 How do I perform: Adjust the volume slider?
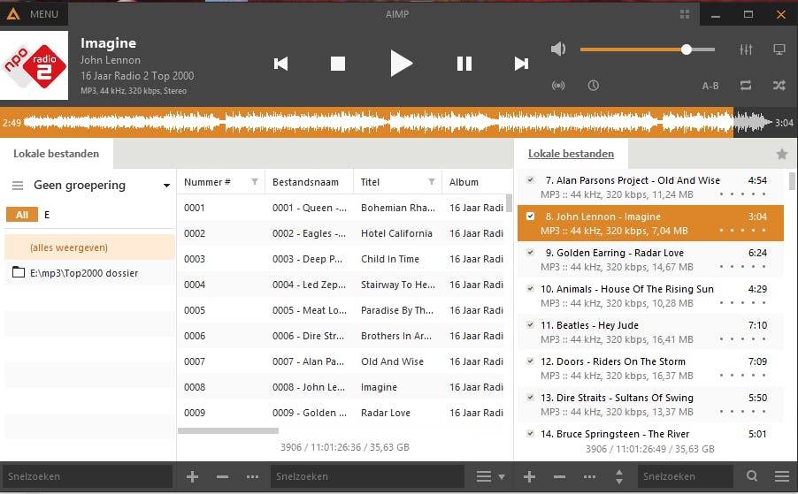click(648, 49)
